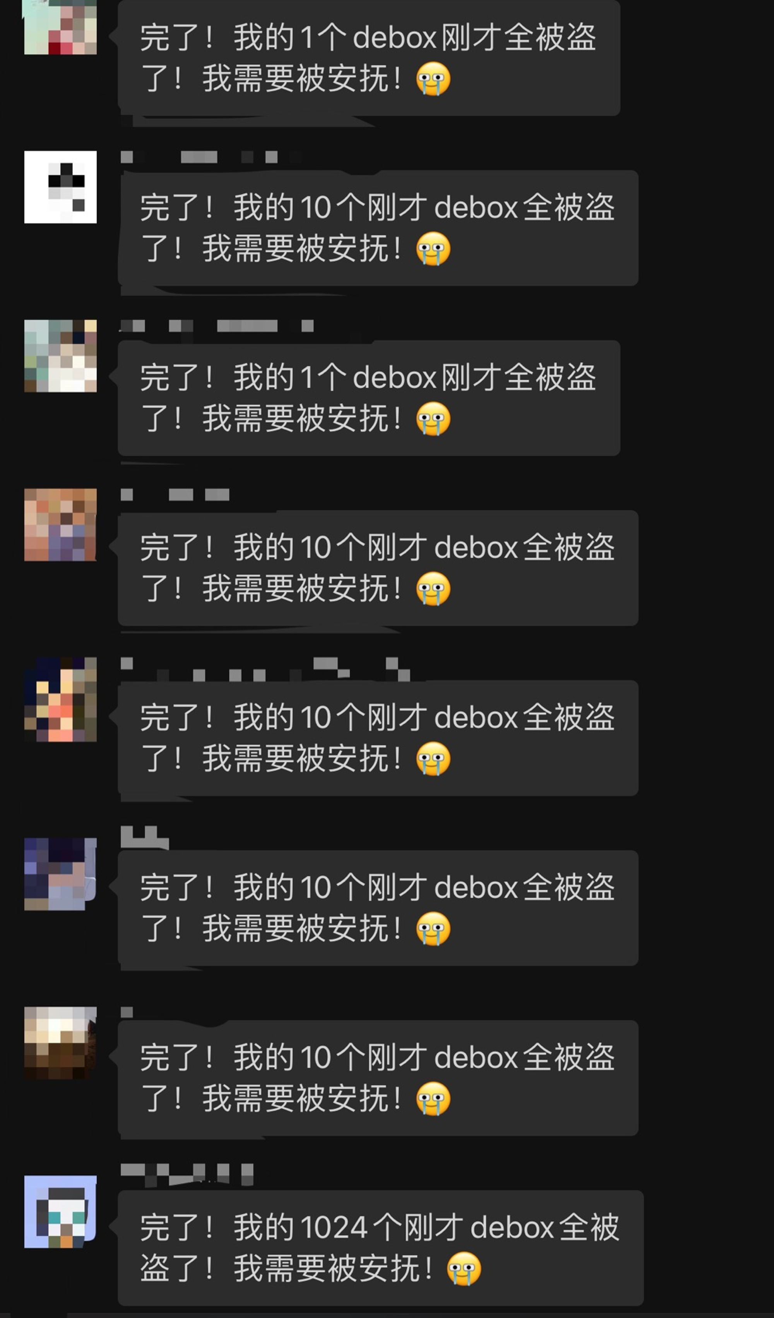
Task: Open the white avatar with black pixels
Action: point(60,187)
